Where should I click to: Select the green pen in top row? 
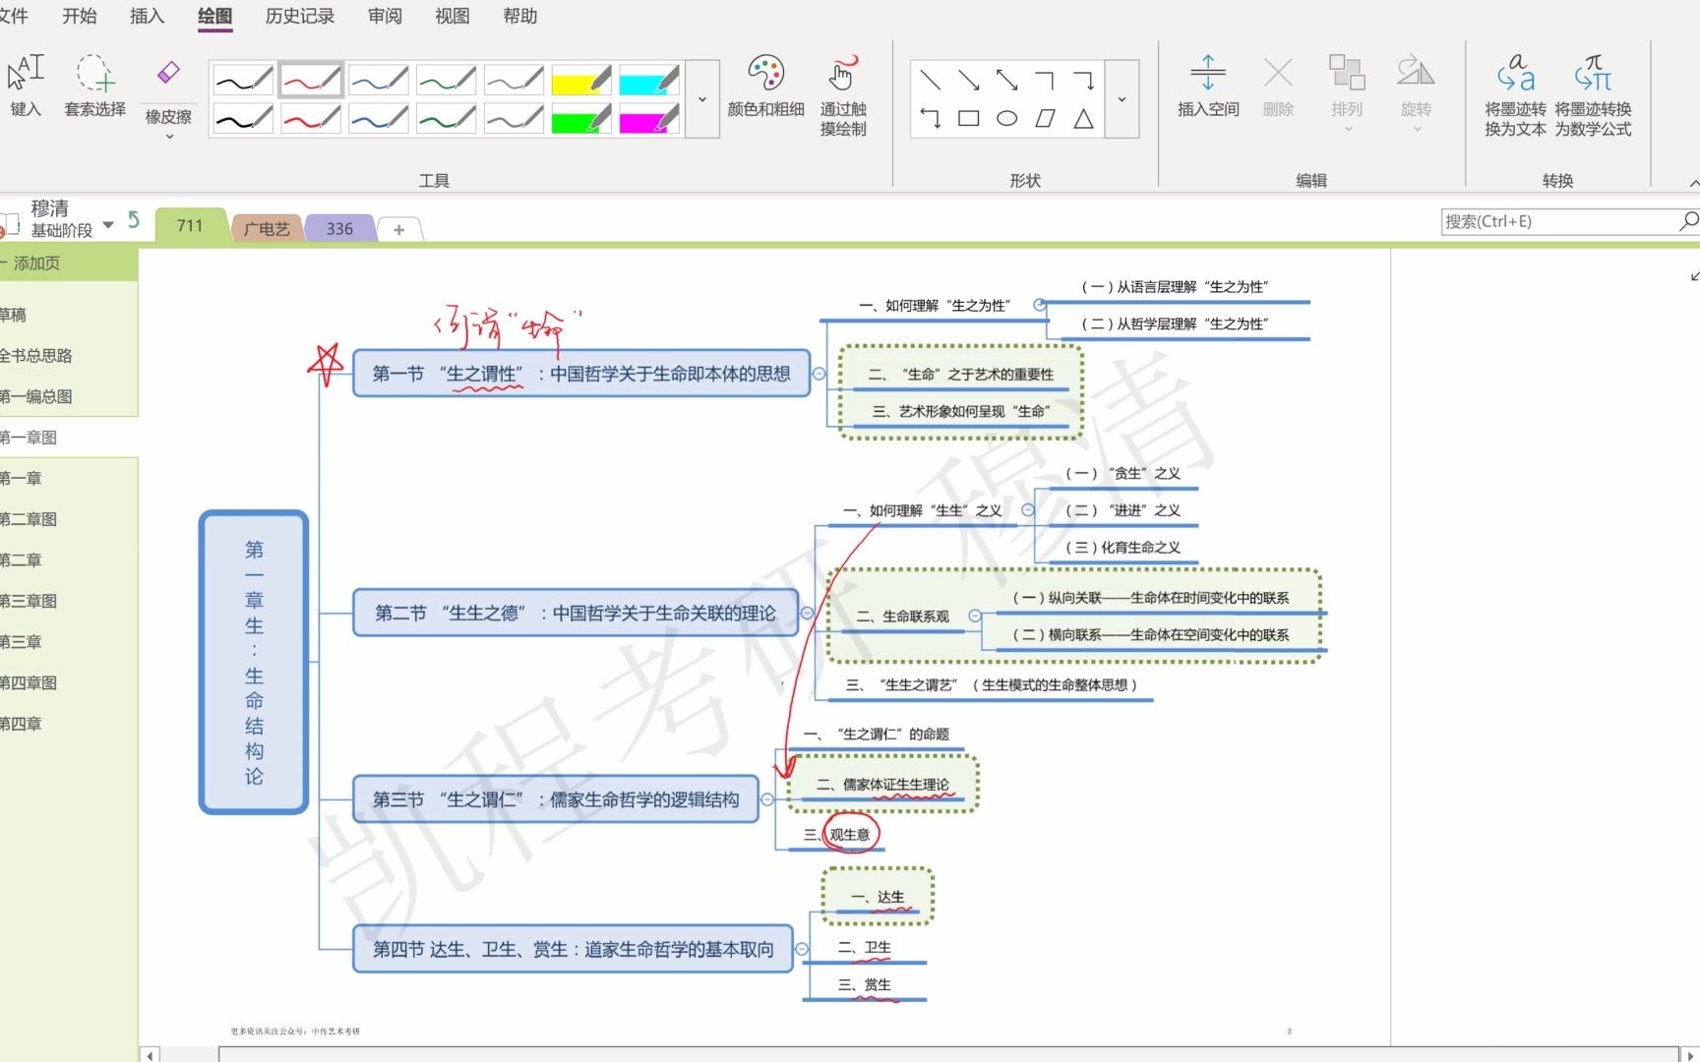(447, 80)
